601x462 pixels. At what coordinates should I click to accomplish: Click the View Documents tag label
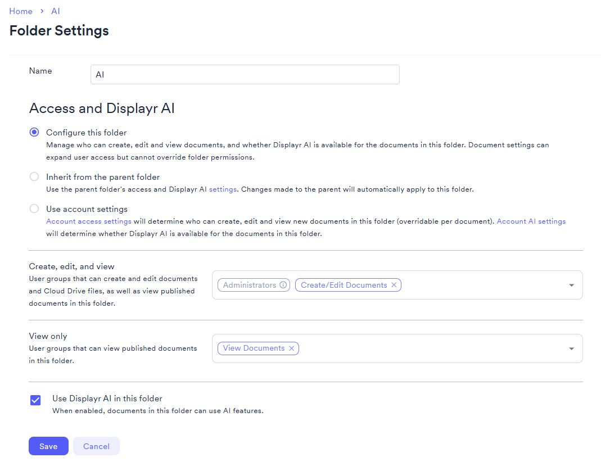(x=254, y=348)
